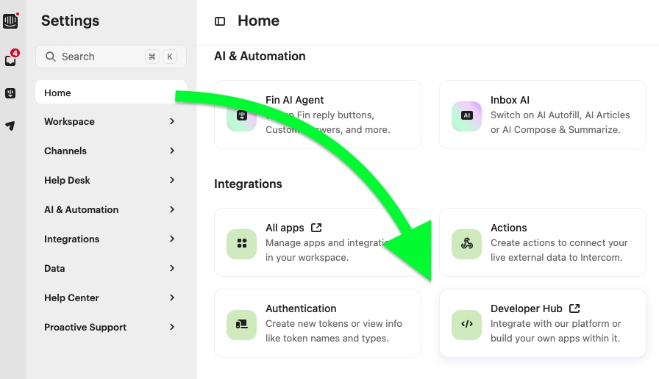659x379 pixels.
Task: Click 'live external data to Intercom.' text
Action: [557, 257]
